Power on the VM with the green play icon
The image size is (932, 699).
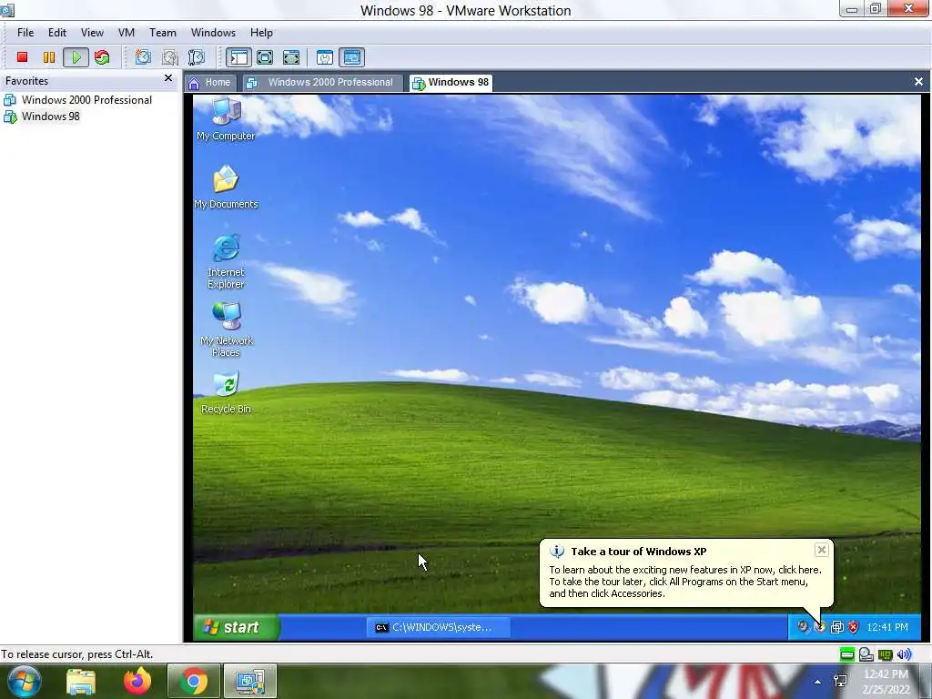(x=76, y=57)
